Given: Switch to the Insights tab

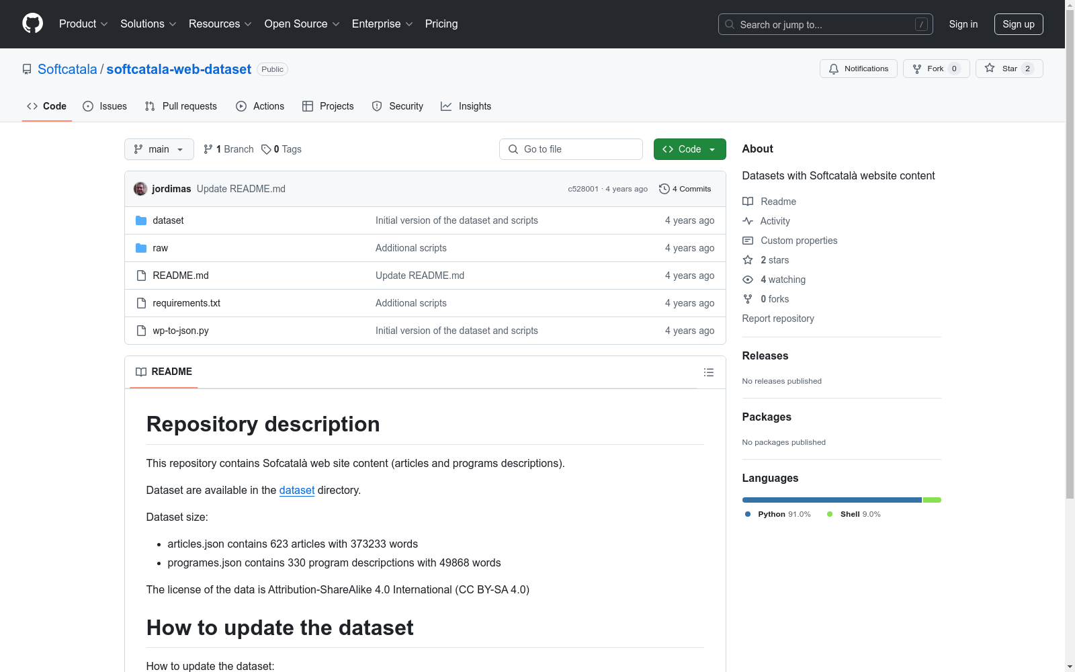Looking at the screenshot, I should (x=466, y=106).
